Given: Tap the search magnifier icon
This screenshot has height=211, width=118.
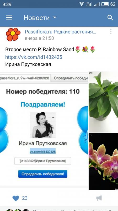Looking at the screenshot, I should coord(110,18).
